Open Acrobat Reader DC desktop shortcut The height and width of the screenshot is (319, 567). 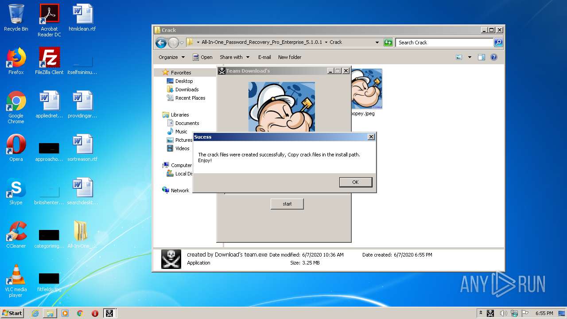(49, 20)
